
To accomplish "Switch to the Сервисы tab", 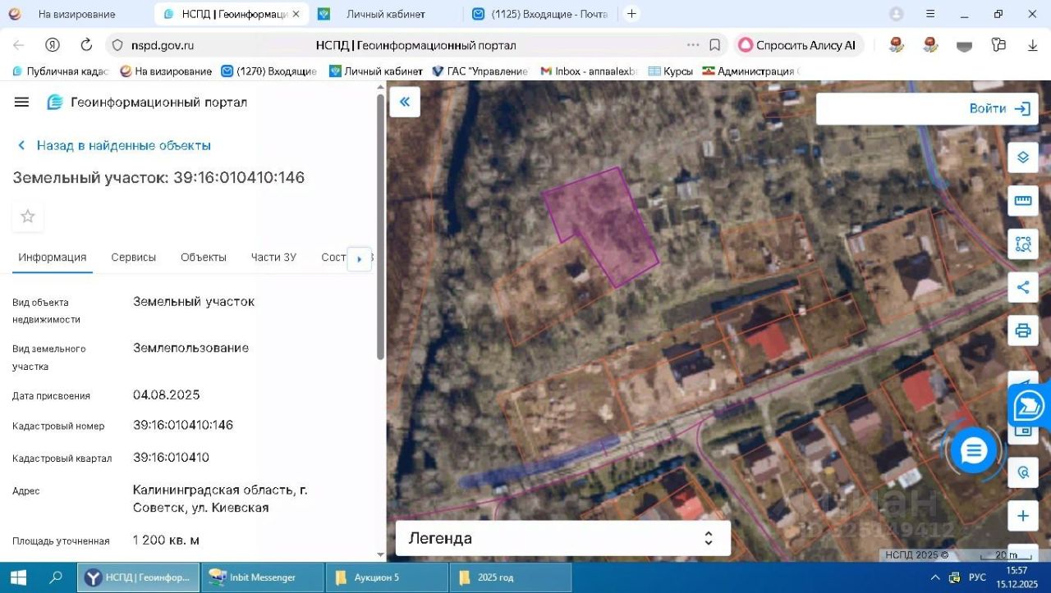I will (134, 257).
